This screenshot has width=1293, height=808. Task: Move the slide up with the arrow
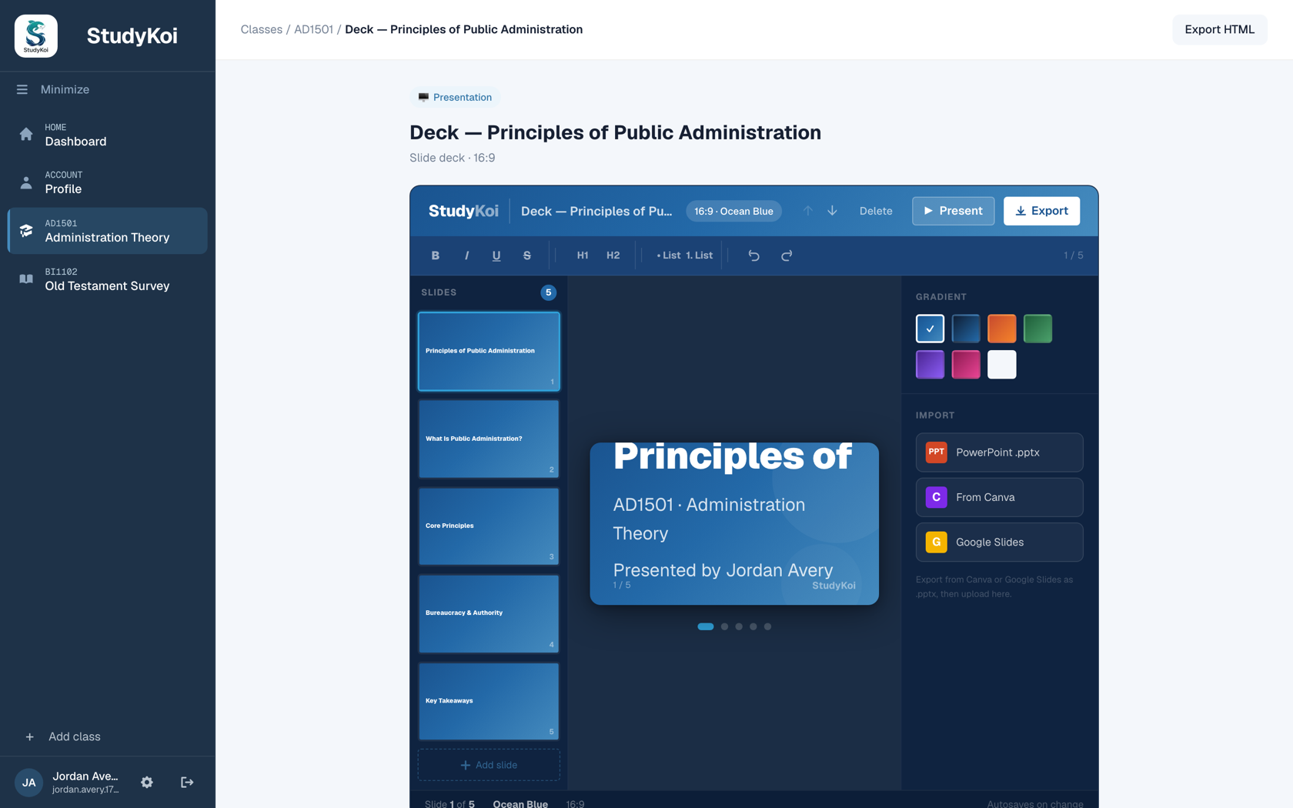click(x=807, y=211)
